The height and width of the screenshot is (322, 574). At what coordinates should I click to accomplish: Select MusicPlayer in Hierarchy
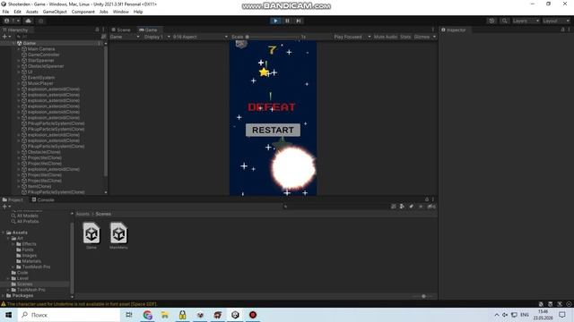(40, 83)
